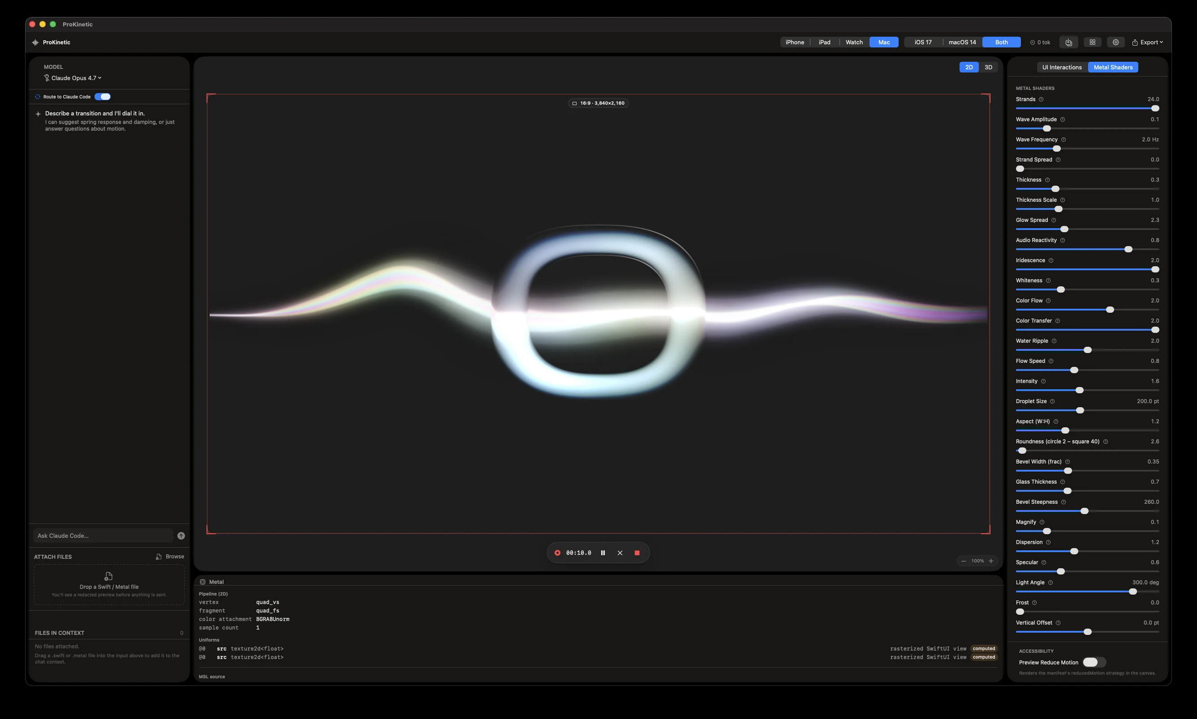Screen dimensions: 1197x719
Task: Click the Audio Reactivity slider handle
Action: [1128, 249]
